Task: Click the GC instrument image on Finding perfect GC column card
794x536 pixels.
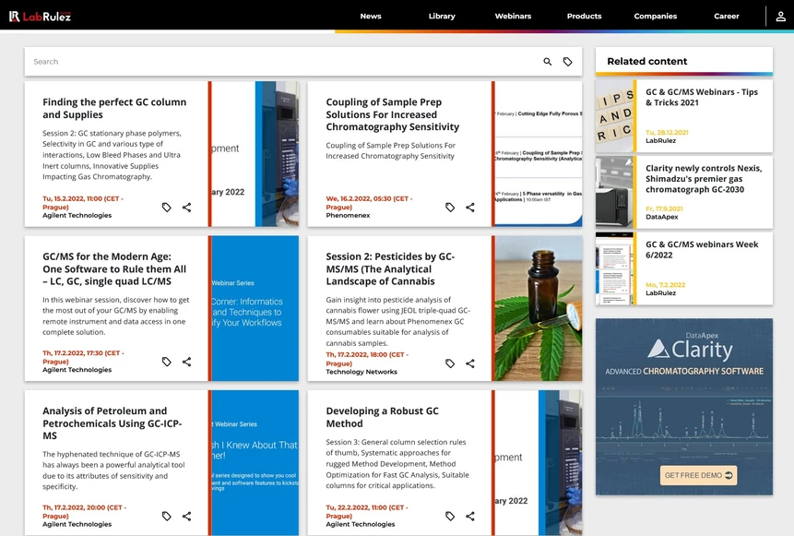Action: pos(255,153)
